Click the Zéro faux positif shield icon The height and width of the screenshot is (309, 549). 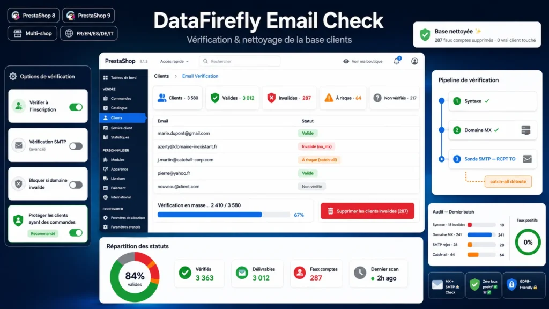tap(474, 284)
